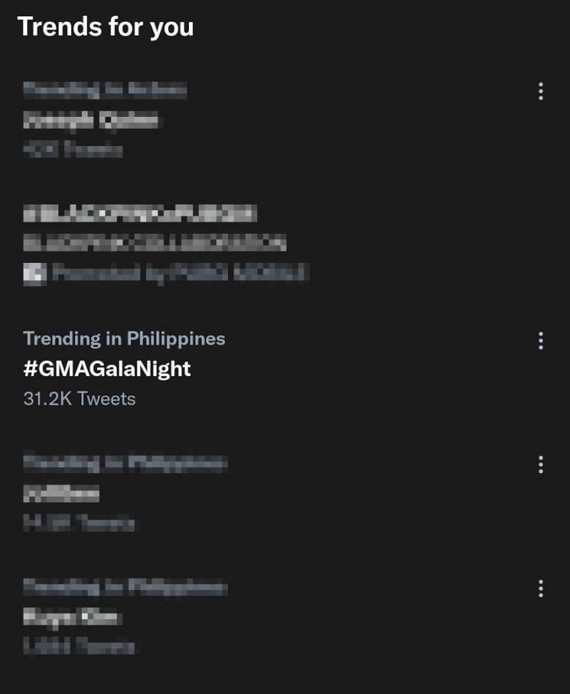
Task: Click the small promoted icon square
Action: click(34, 273)
